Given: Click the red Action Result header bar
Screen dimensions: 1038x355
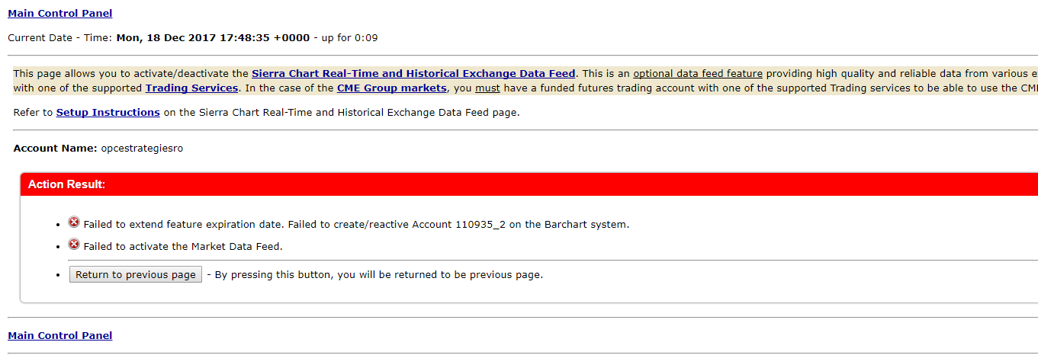Looking at the screenshot, I should [x=529, y=184].
